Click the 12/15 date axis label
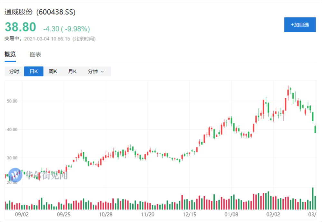Screen dimensions: 322x222 (x=190, y=214)
